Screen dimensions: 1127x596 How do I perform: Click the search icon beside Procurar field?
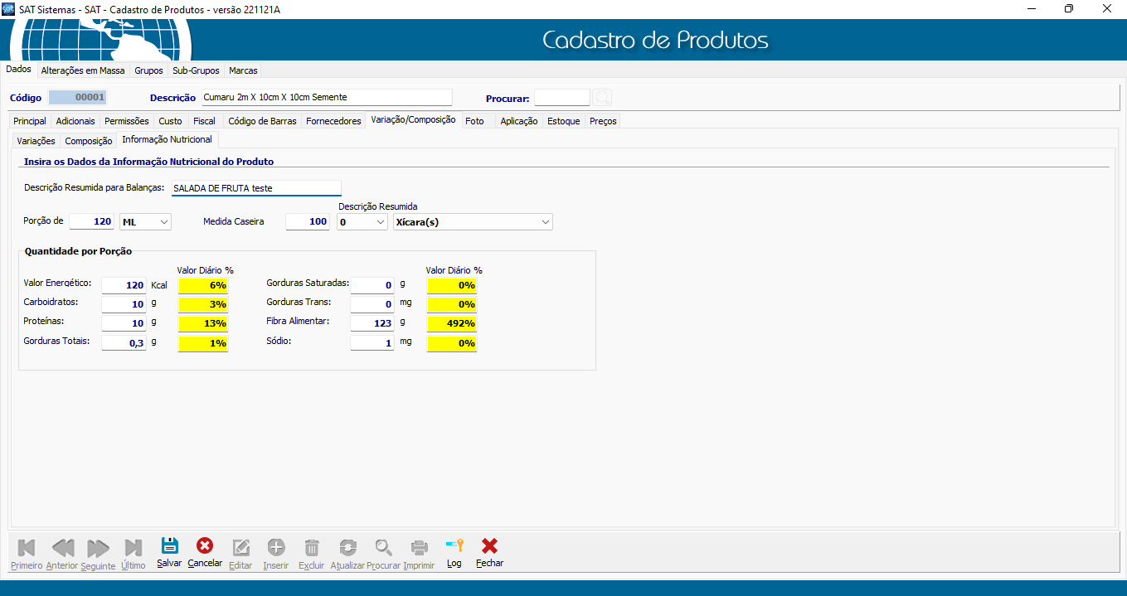click(x=602, y=98)
